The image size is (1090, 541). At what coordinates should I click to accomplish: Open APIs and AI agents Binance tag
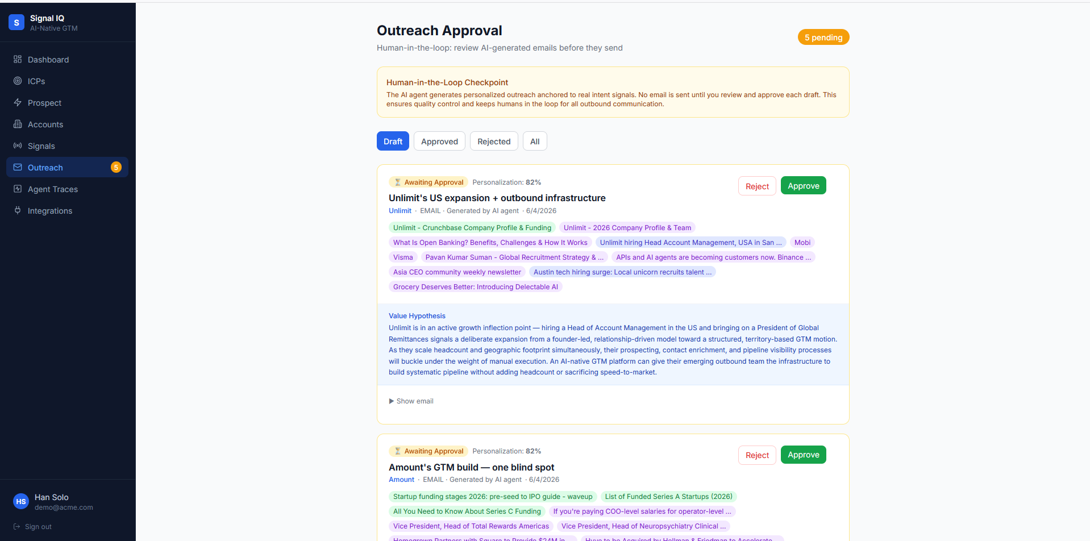[714, 257]
